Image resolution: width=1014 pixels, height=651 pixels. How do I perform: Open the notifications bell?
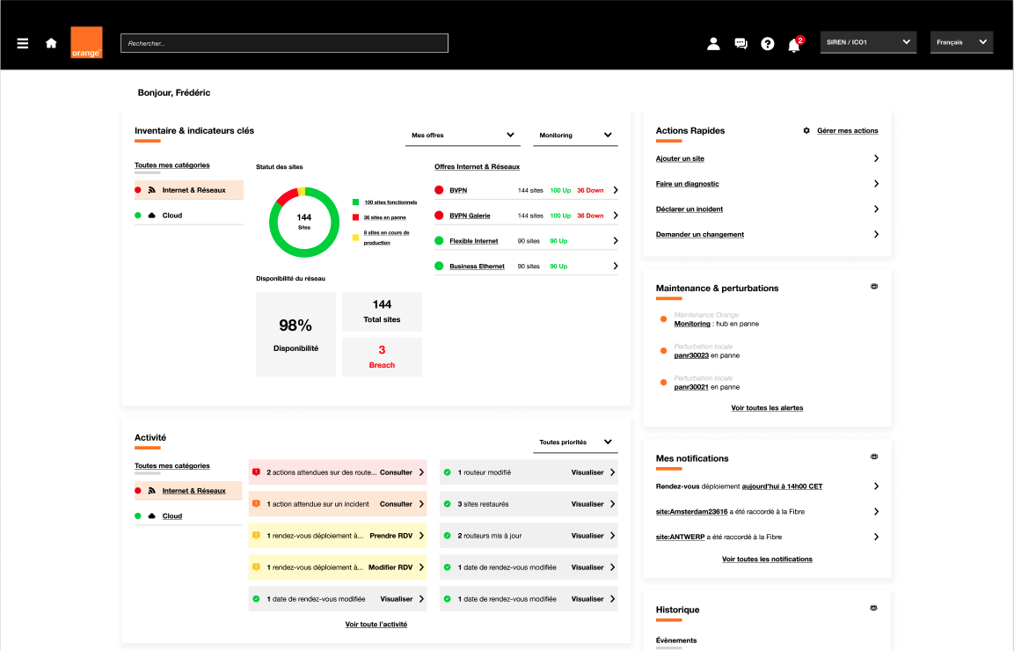pyautogui.click(x=793, y=45)
